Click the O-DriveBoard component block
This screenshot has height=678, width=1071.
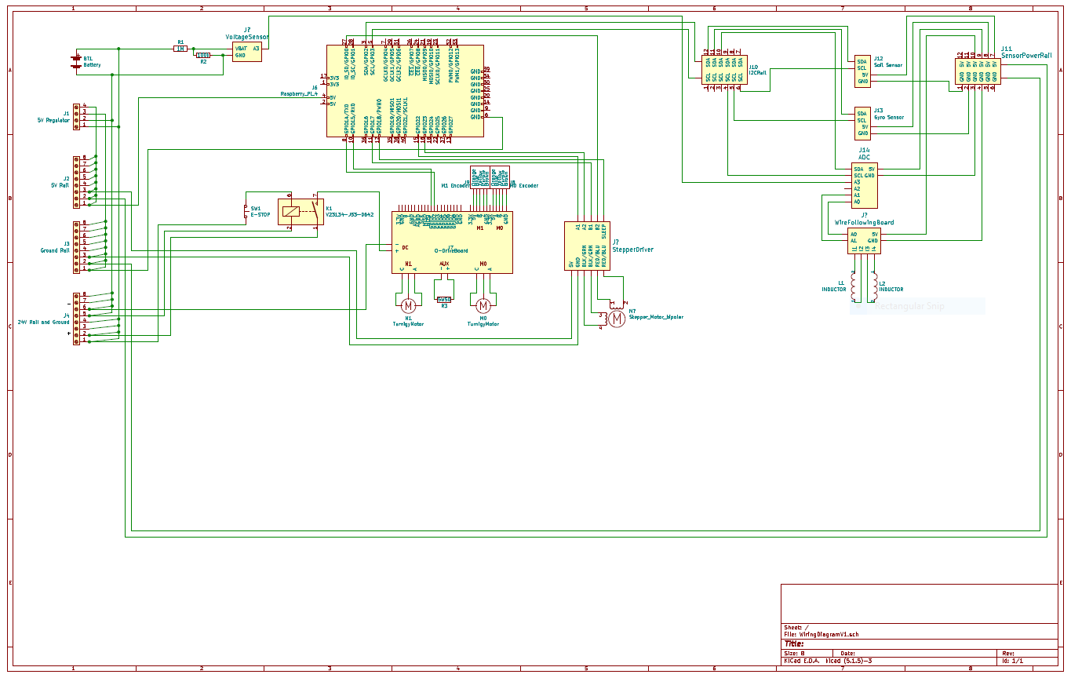tap(452, 243)
